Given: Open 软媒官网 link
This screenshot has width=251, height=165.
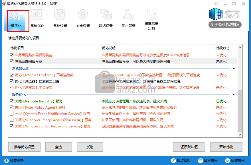Looking at the screenshot, I should click(x=238, y=161).
